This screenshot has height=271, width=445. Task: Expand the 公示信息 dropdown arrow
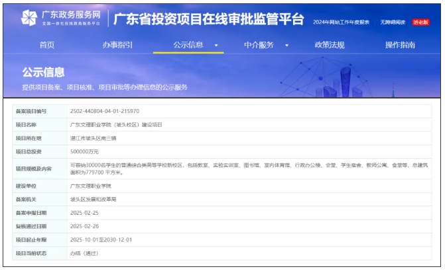click(216, 45)
